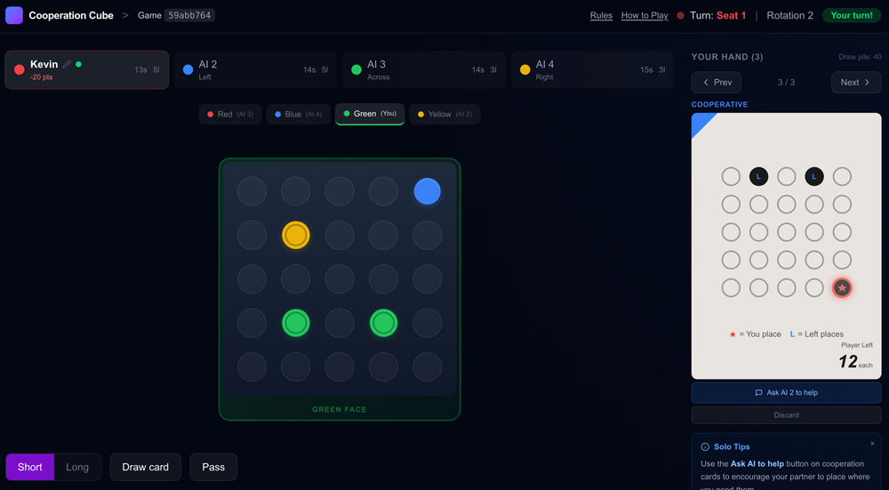The height and width of the screenshot is (490, 889).
Task: Click the top-left empty board cell
Action: pos(252,191)
